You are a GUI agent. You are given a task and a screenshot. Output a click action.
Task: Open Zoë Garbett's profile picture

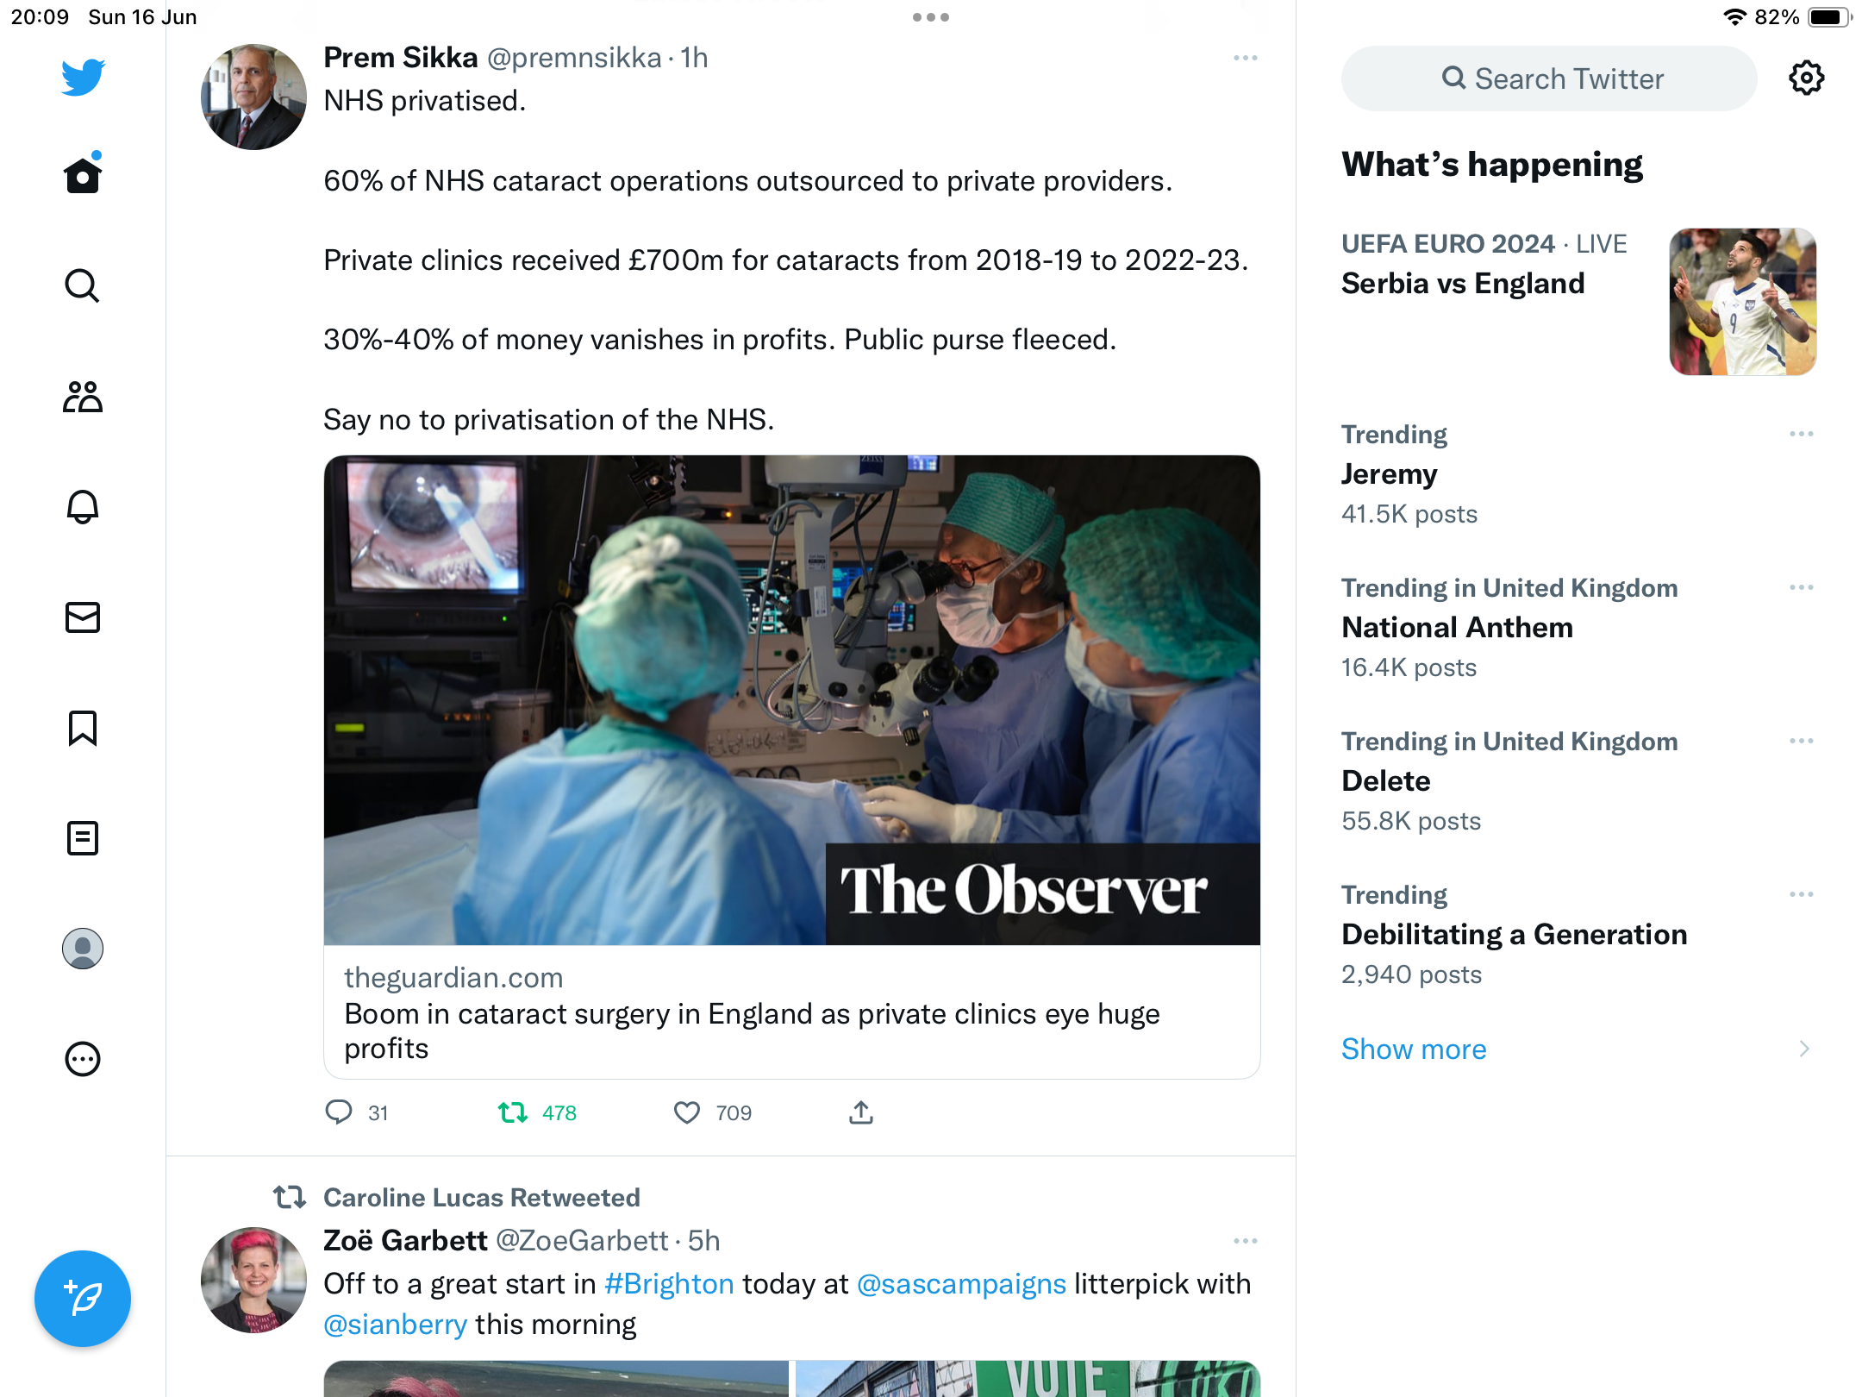253,1281
